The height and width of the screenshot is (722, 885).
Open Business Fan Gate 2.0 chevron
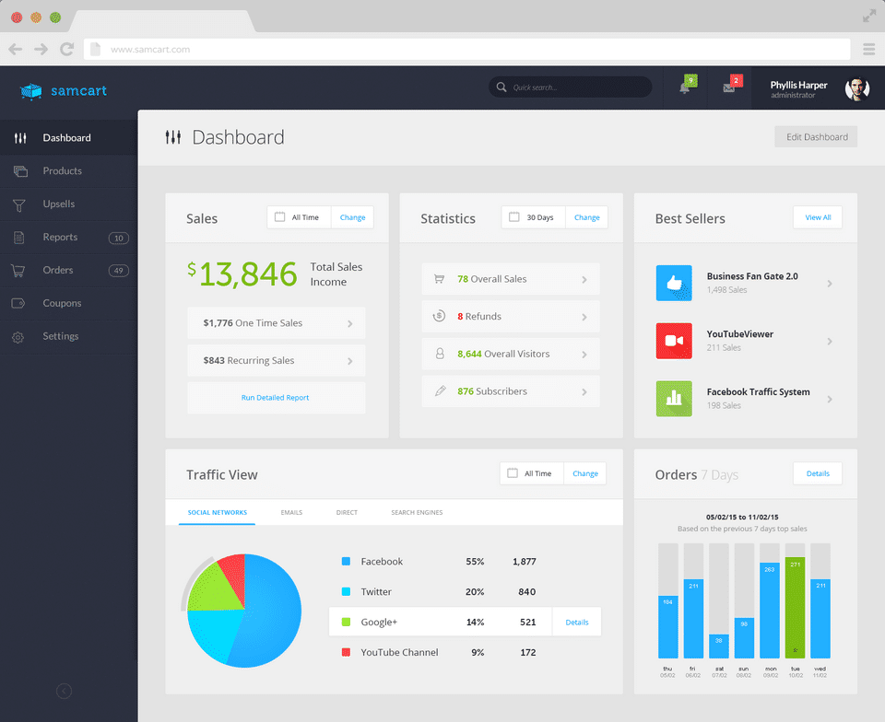point(829,284)
